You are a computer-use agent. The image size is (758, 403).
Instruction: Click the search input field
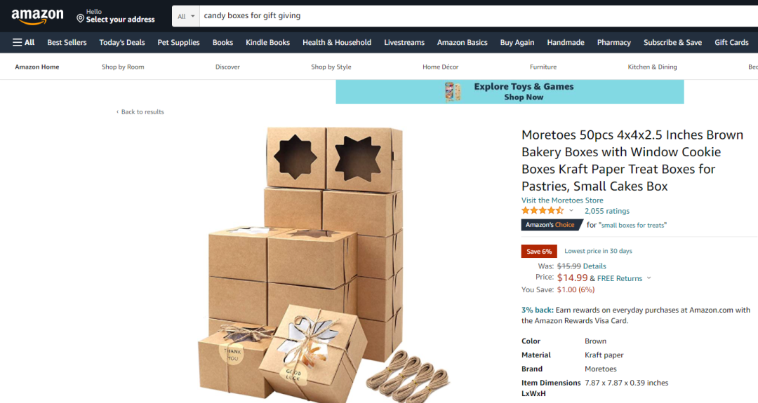pos(479,16)
